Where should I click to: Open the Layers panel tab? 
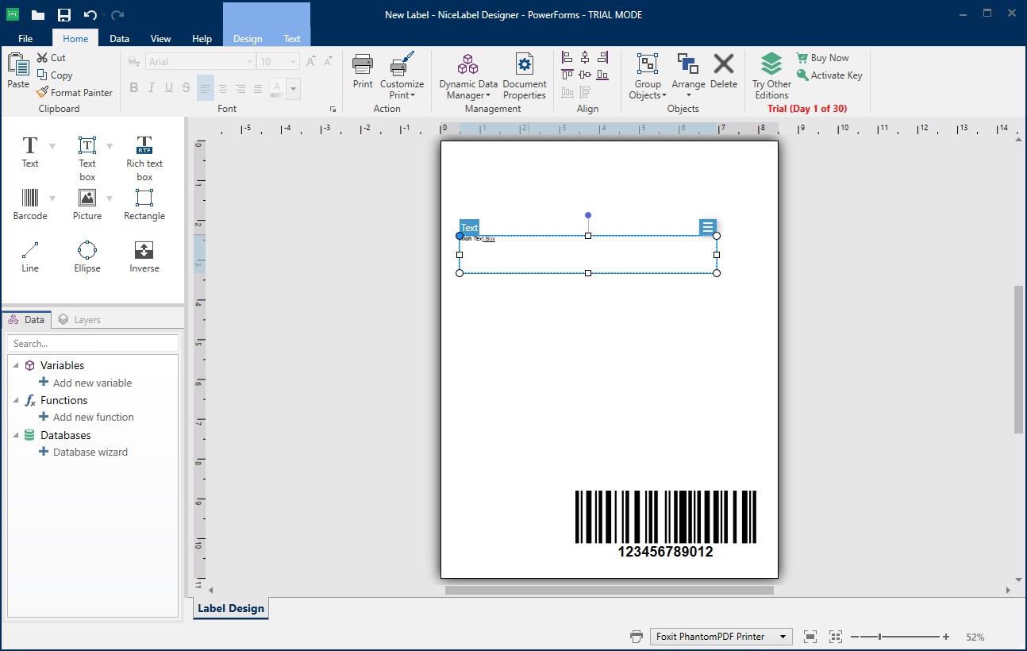click(x=79, y=320)
